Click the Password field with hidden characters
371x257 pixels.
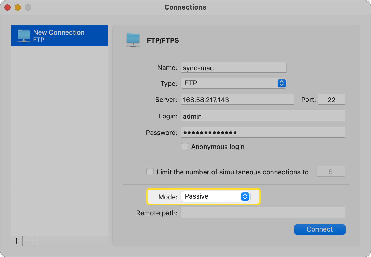coord(263,132)
